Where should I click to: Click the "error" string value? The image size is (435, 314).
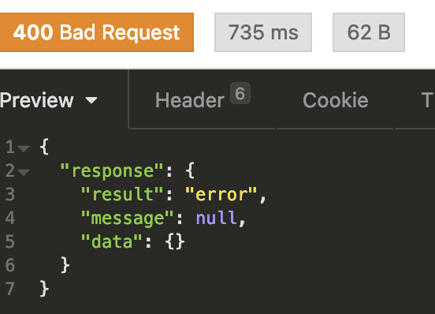[221, 194]
